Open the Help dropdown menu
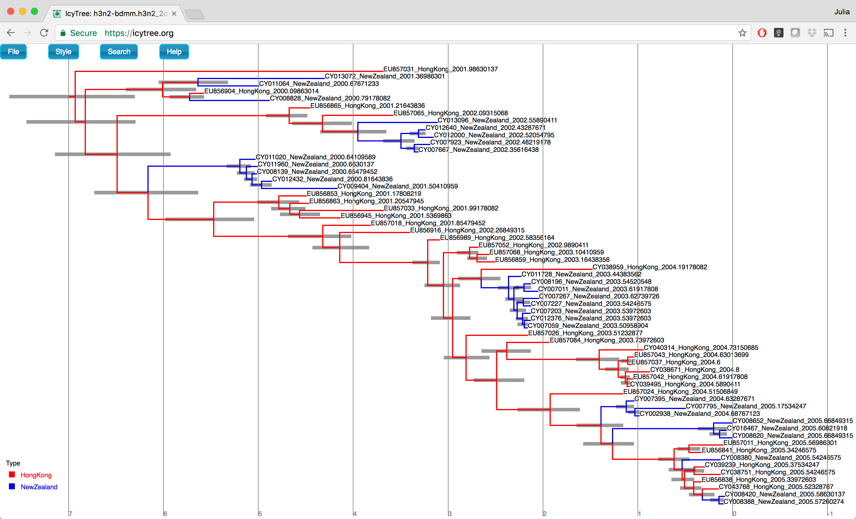Screen dimensions: 856x519 [174, 52]
